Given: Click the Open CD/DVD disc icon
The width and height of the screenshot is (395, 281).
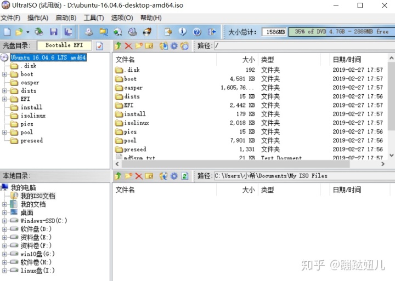Looking at the screenshot, I should 39,32.
